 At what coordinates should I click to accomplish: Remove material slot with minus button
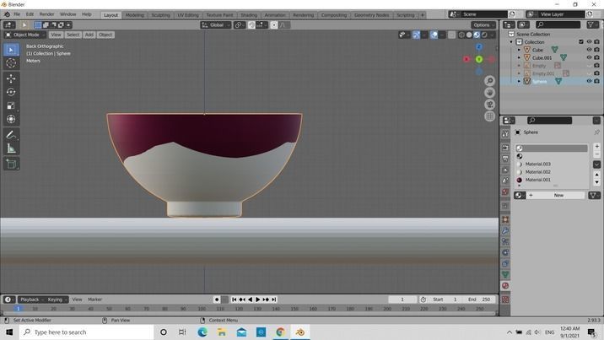click(596, 154)
